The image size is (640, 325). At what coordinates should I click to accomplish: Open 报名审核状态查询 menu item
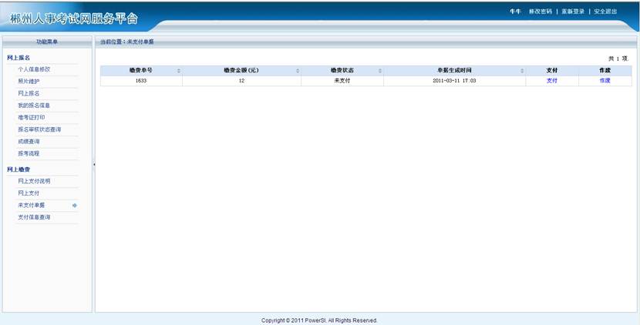pyautogui.click(x=39, y=129)
